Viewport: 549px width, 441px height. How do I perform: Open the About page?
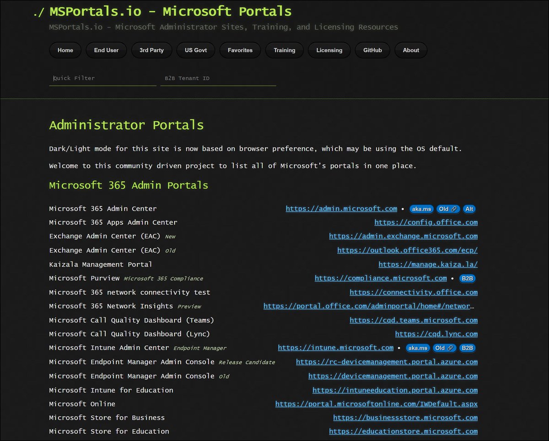[411, 50]
